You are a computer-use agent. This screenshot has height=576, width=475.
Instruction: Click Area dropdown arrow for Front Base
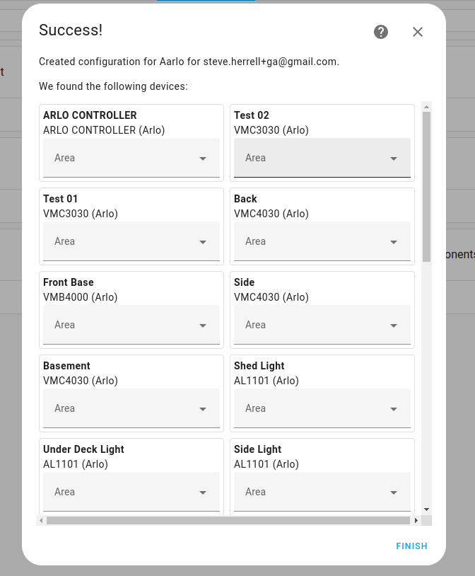tap(203, 326)
